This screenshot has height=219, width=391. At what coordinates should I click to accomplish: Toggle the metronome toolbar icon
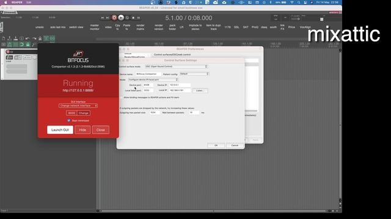40,38
